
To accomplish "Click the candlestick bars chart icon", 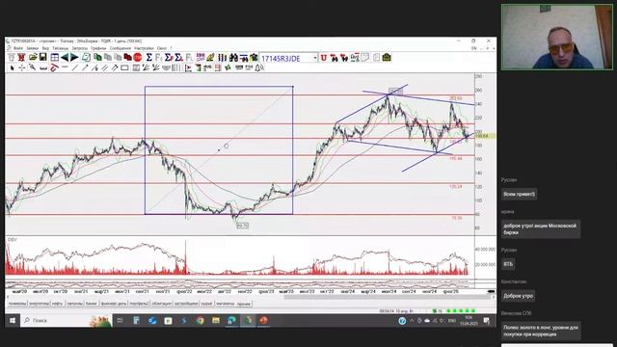I will coord(222,58).
